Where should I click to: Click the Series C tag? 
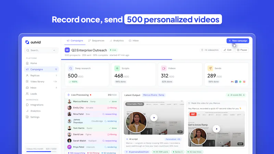(178, 152)
